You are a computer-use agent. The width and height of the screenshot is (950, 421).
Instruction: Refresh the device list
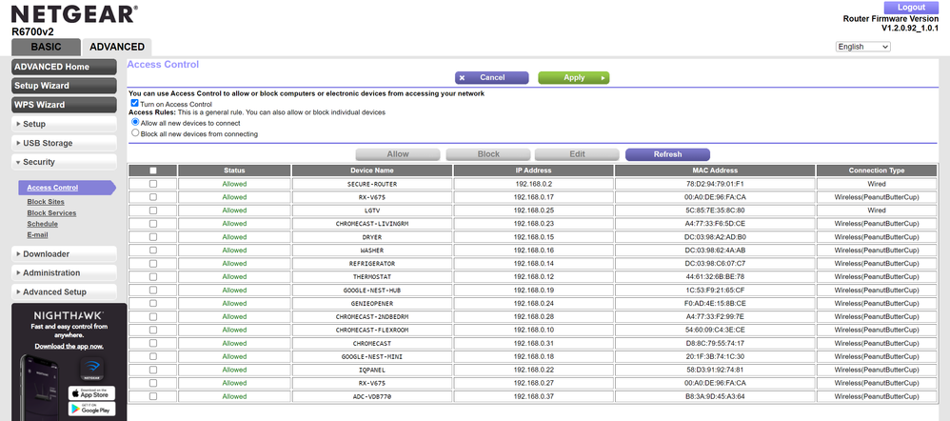667,154
